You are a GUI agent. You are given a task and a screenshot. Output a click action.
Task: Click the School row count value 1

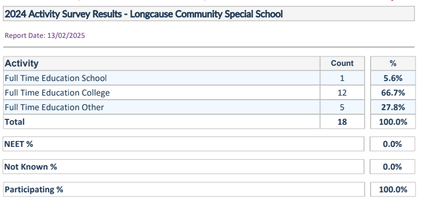point(342,78)
